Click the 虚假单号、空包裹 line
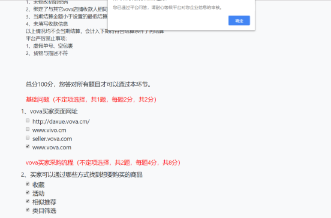The width and height of the screenshot is (331, 218). [49, 46]
